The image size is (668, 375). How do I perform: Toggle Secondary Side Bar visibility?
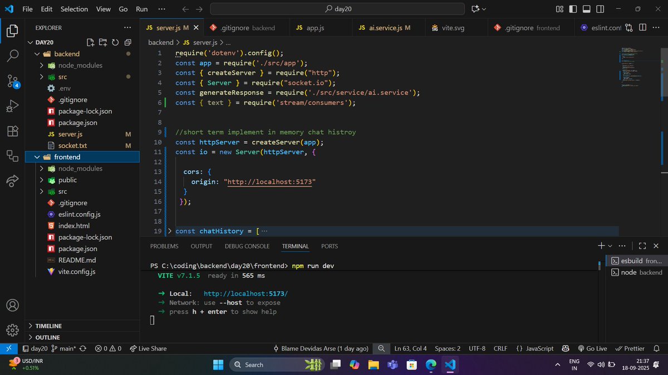tap(599, 9)
